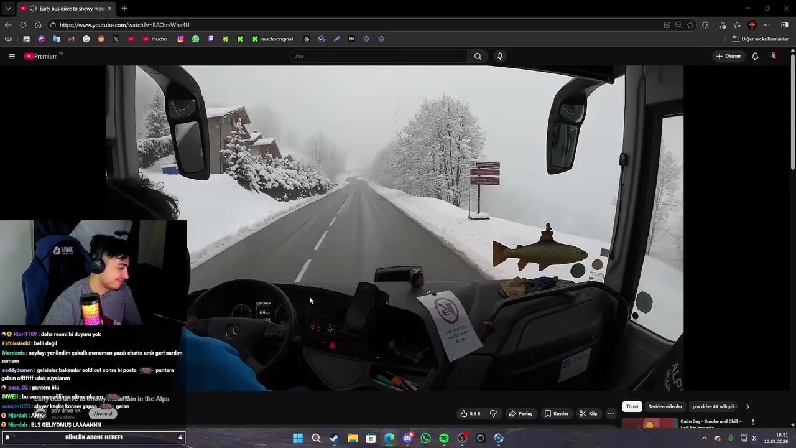Image resolution: width=796 pixels, height=448 pixels.
Task: Click the YouTube Premium logo
Action: coord(41,56)
